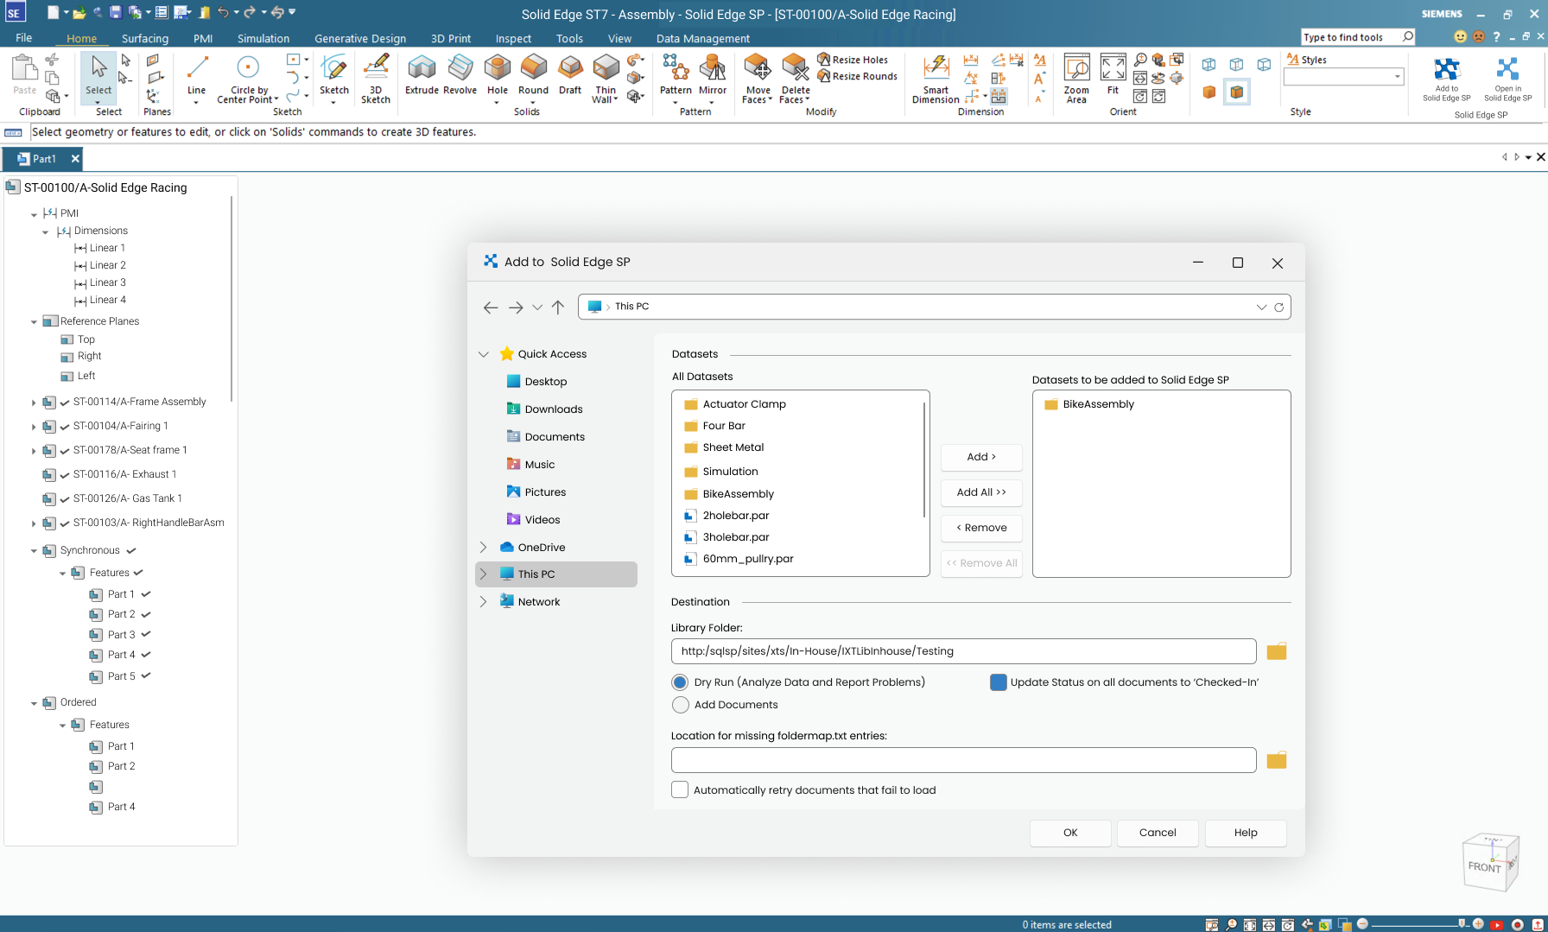Viewport: 1548px width, 932px height.
Task: Collapse the PMI tree node
Action: pyautogui.click(x=34, y=214)
